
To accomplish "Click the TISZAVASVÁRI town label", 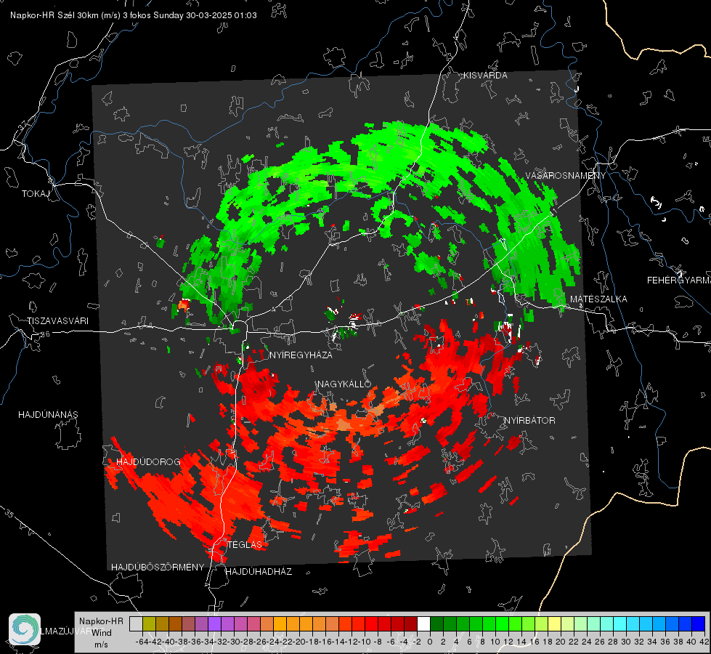I will click(57, 321).
